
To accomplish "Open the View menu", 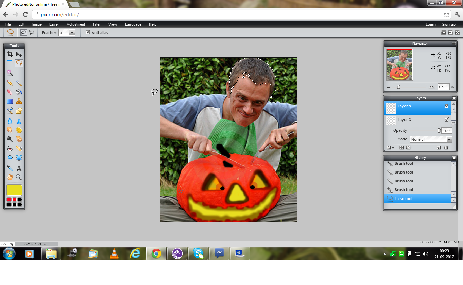I will point(113,24).
